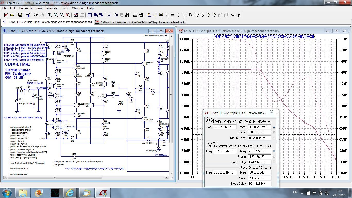Select Cursor 1 Mag radio button
Viewport: 352px width, 198px height.
click(274, 127)
